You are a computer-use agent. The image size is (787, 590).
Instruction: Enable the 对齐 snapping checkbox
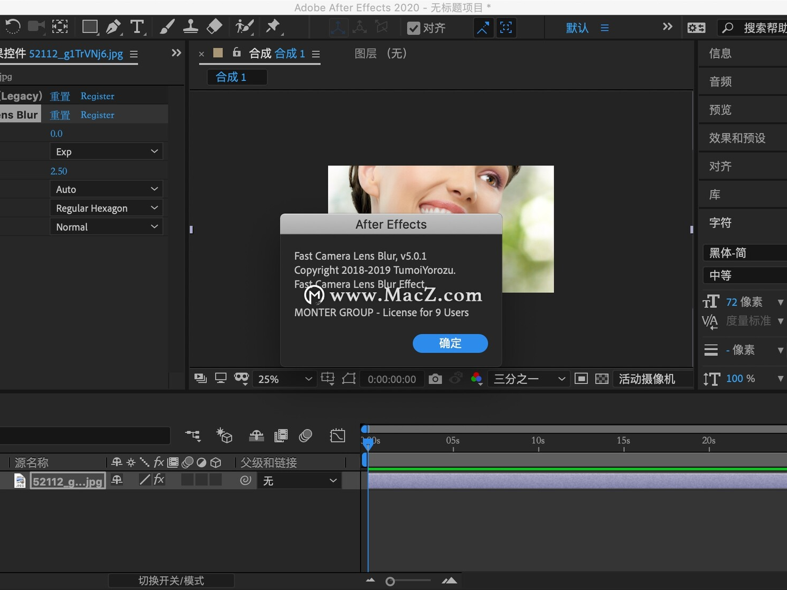coord(414,28)
